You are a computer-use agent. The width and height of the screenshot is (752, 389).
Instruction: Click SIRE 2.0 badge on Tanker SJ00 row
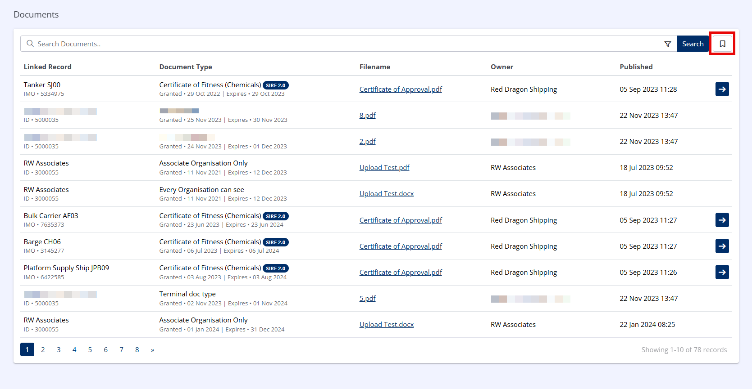[275, 85]
